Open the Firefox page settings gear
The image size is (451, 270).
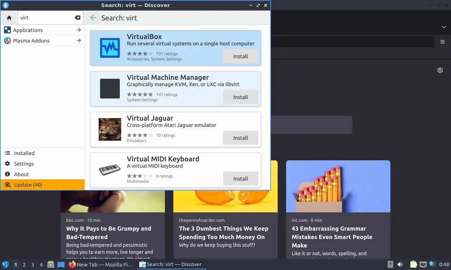click(x=440, y=70)
